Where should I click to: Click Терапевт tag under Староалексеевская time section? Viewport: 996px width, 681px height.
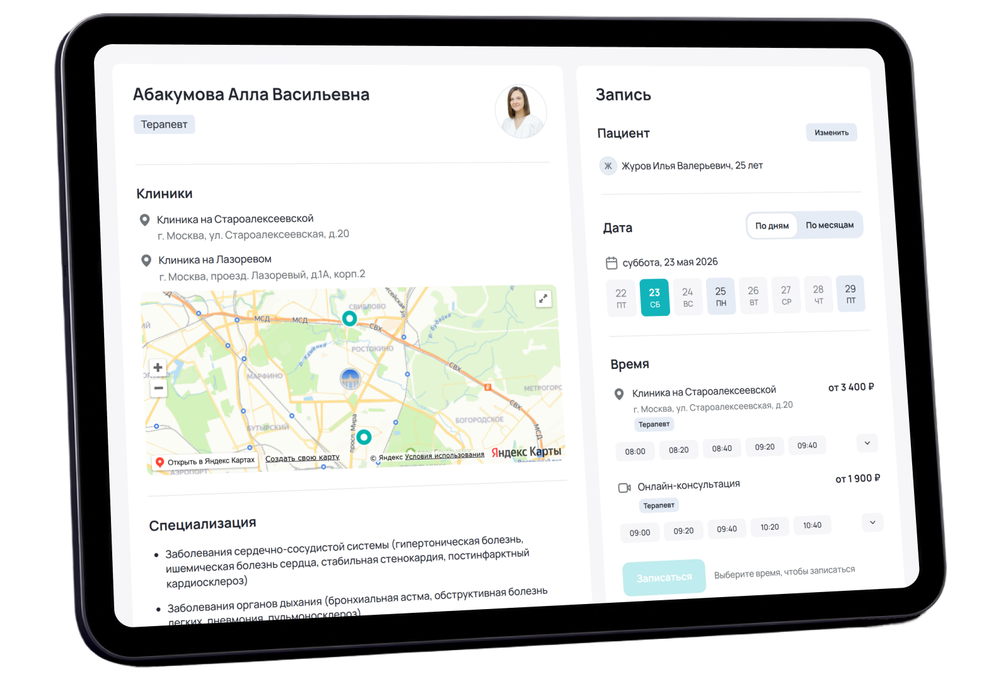coord(654,424)
